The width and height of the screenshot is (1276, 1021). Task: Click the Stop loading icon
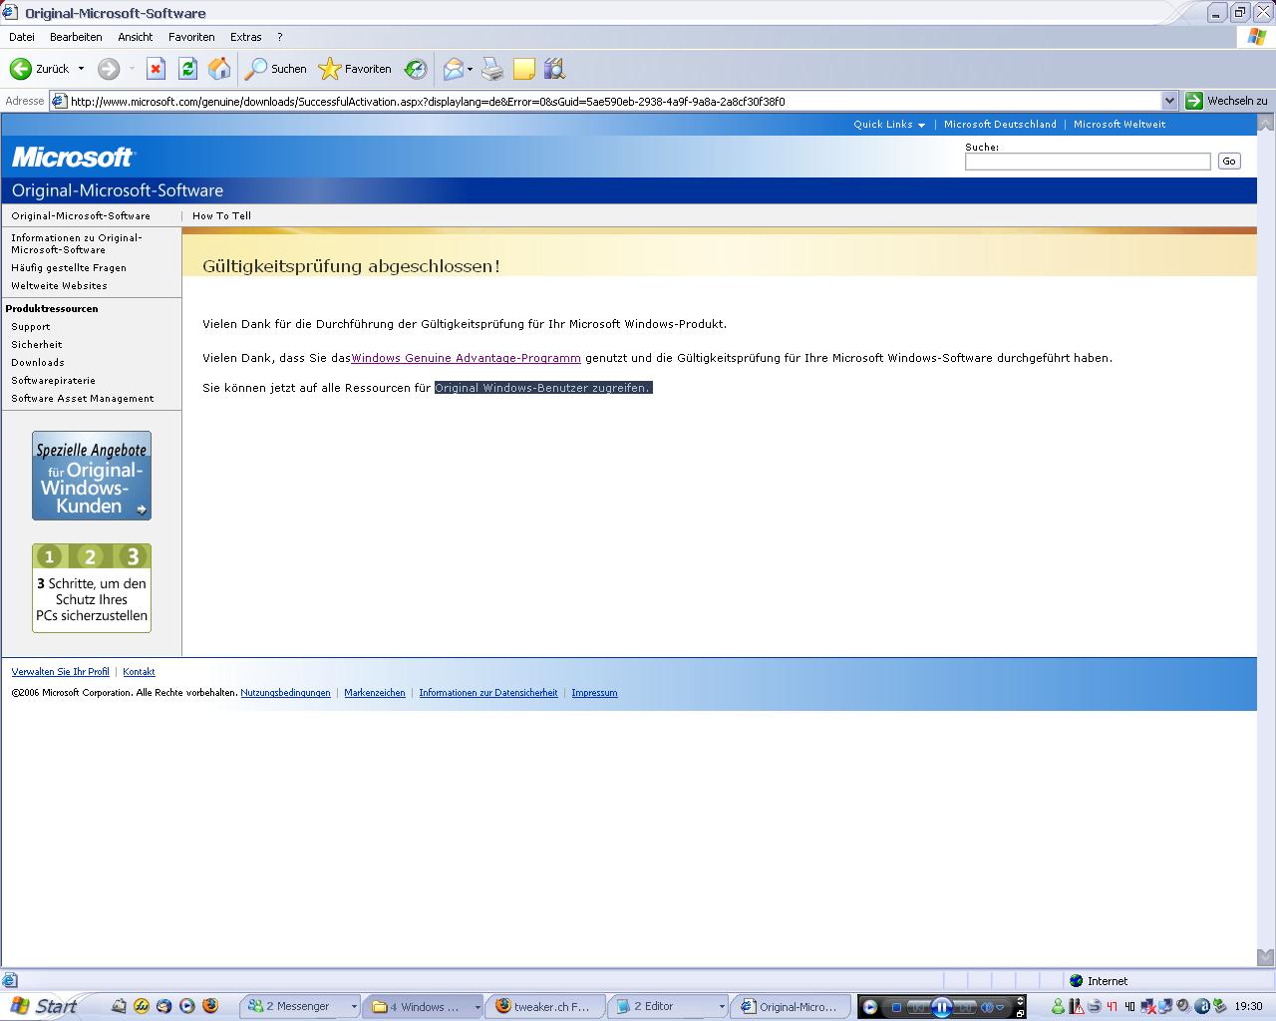coord(156,69)
